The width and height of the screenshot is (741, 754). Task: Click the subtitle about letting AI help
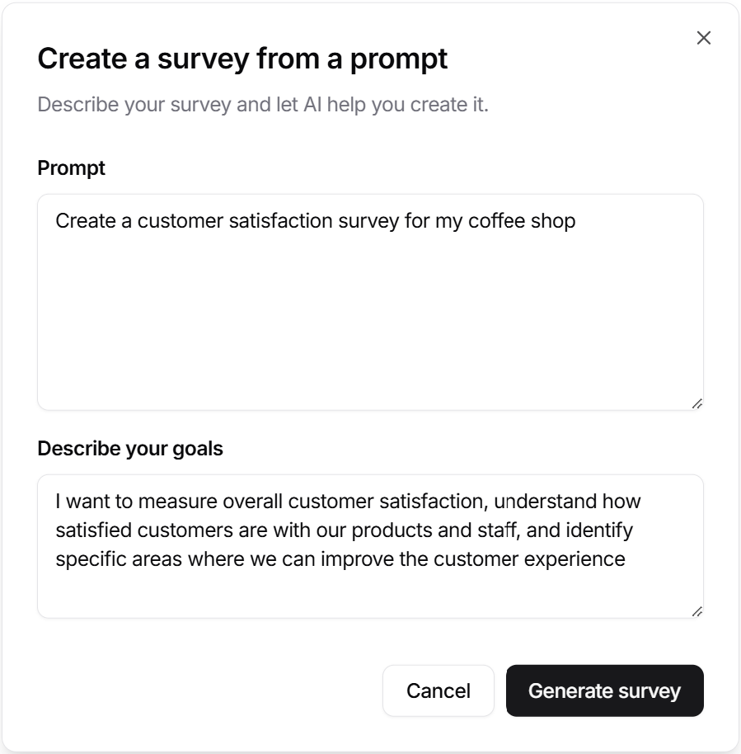click(263, 106)
